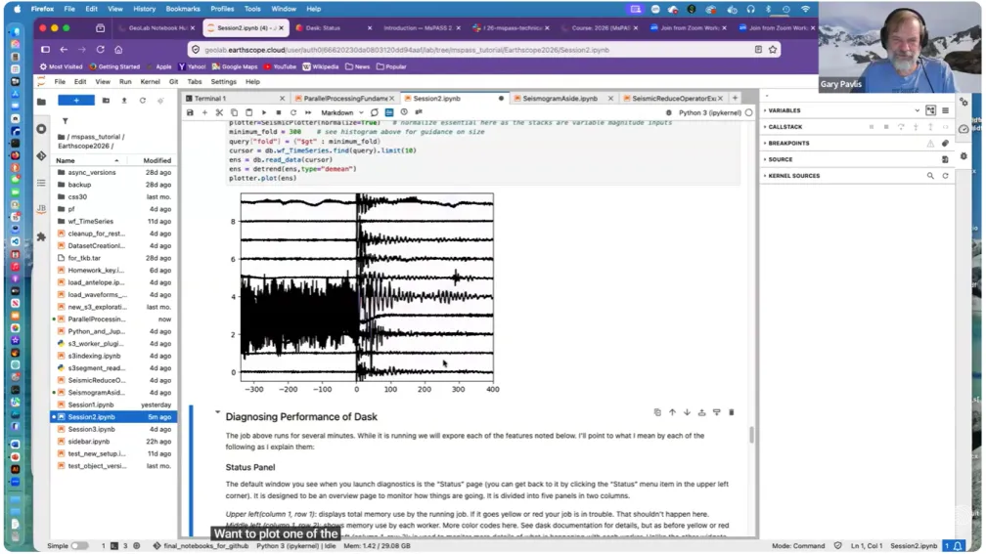Reload the page in Firefox
The width and height of the screenshot is (986, 554).
100,50
